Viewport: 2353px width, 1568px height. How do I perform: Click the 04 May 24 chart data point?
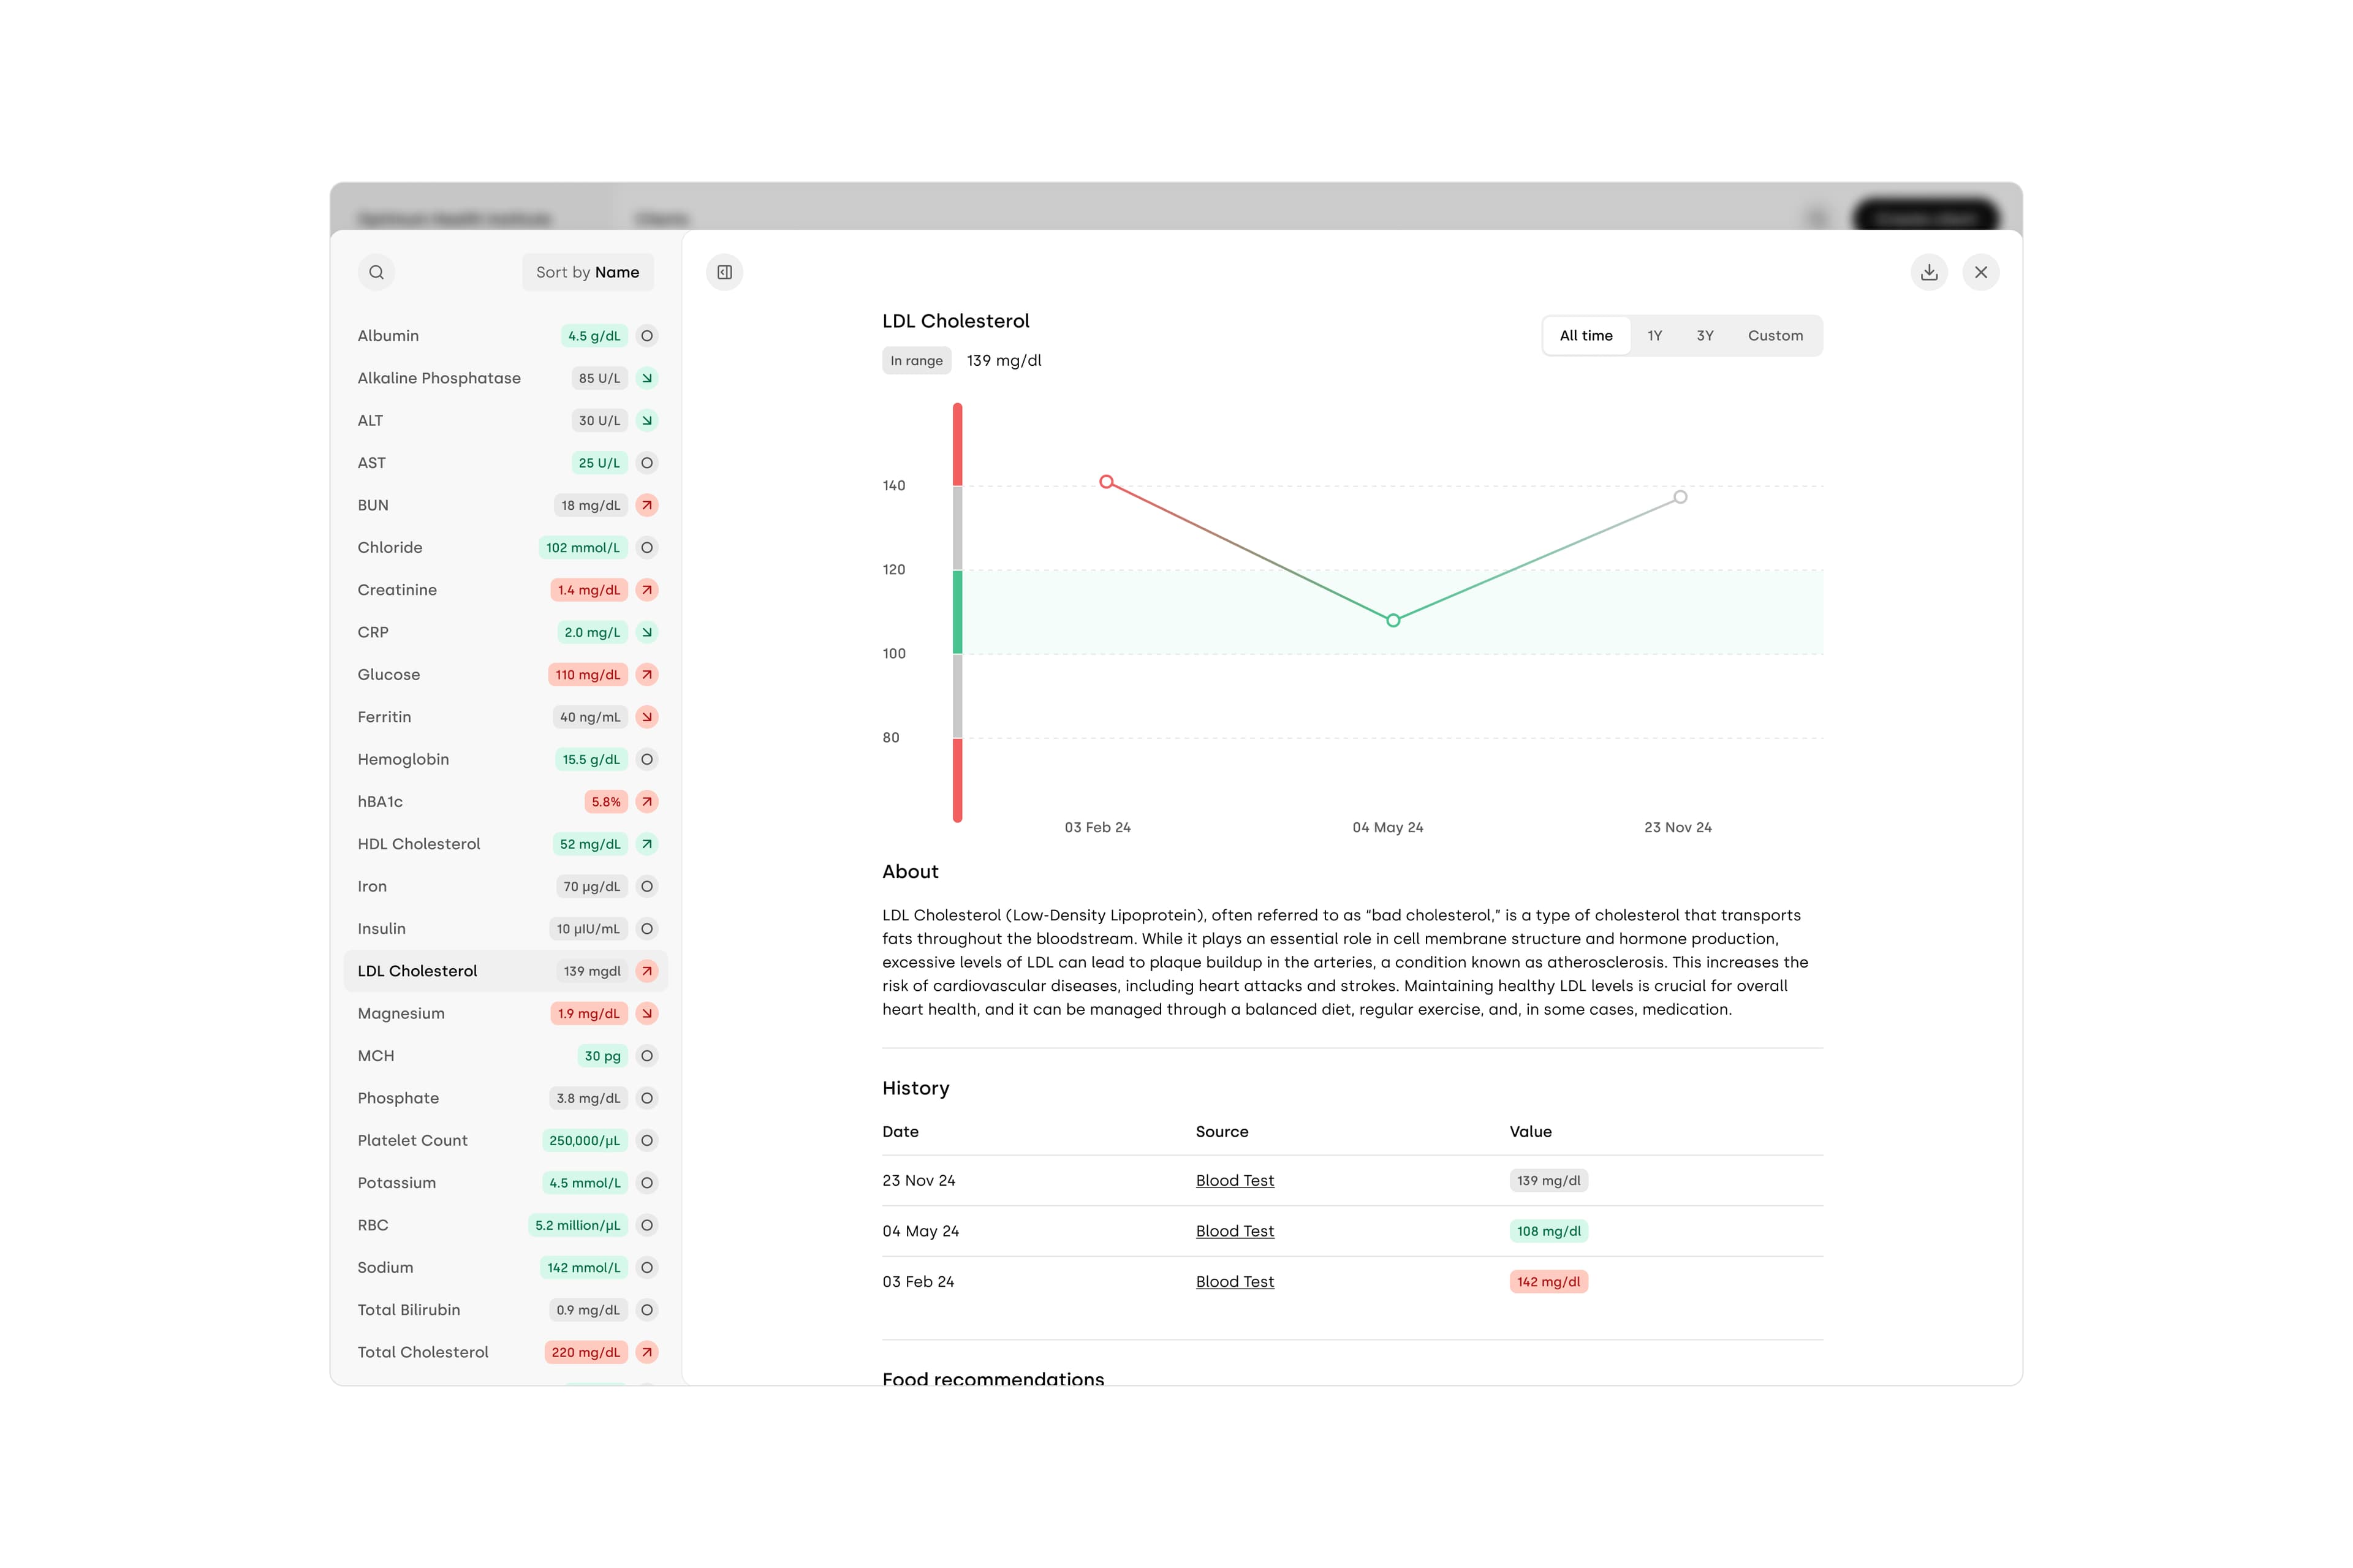[x=1392, y=620]
